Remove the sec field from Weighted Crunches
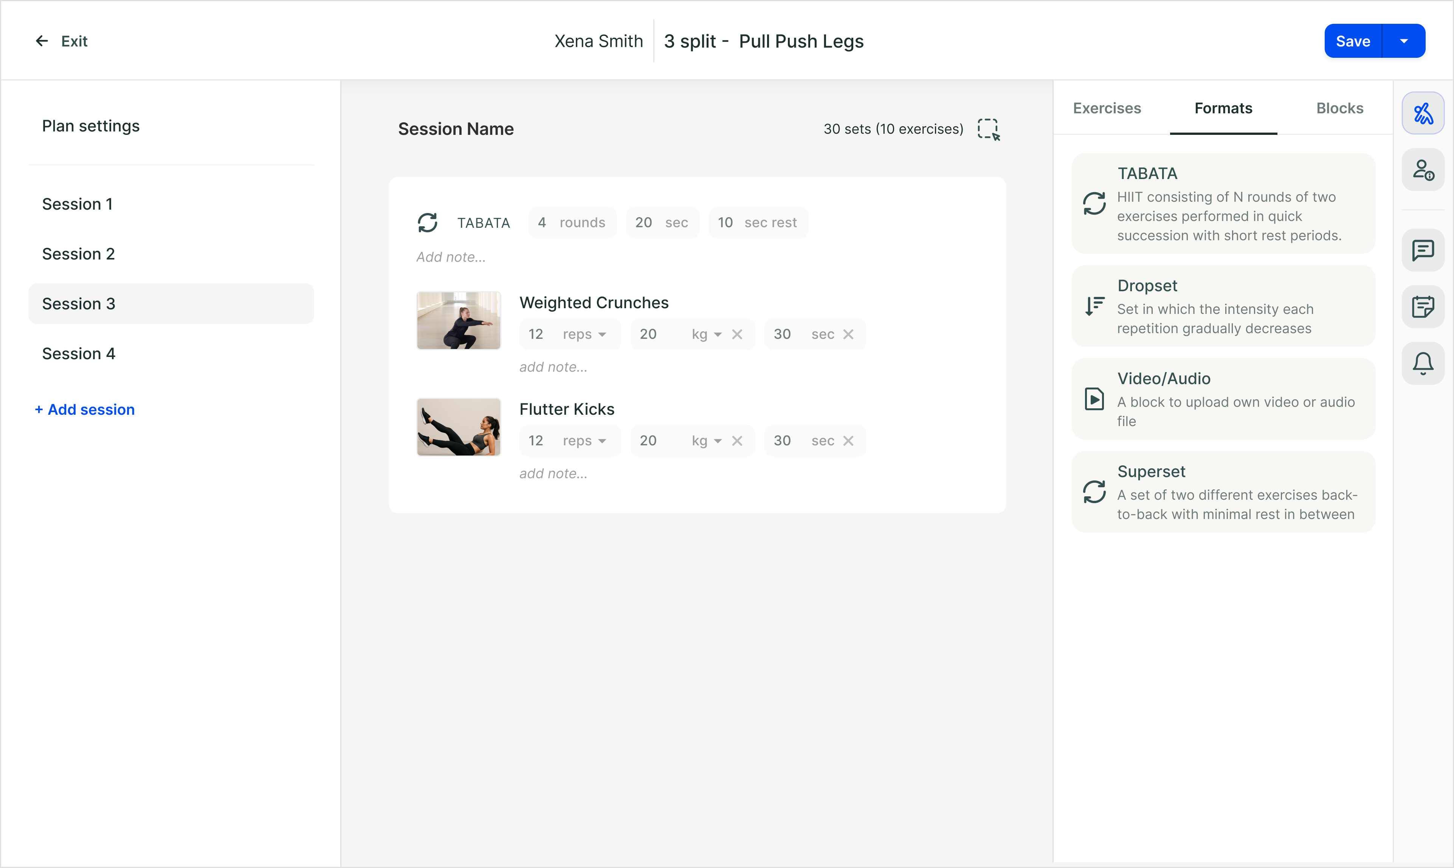1454x868 pixels. click(x=848, y=335)
